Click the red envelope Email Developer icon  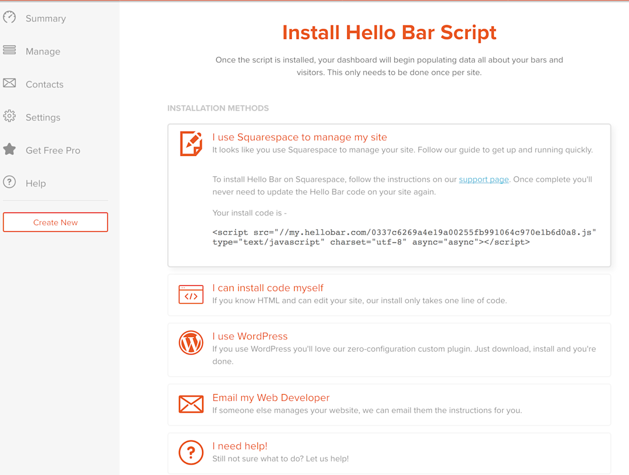point(191,404)
